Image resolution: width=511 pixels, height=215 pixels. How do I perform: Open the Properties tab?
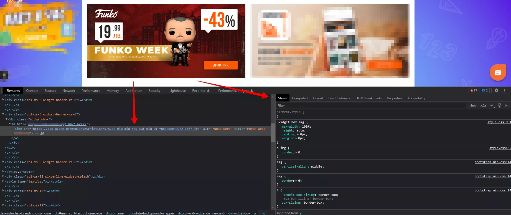[x=395, y=98]
